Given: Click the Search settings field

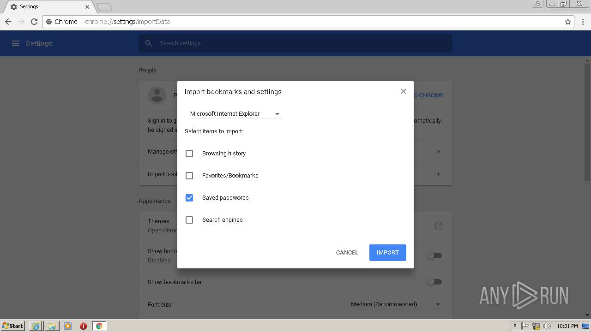Looking at the screenshot, I should coord(295,43).
